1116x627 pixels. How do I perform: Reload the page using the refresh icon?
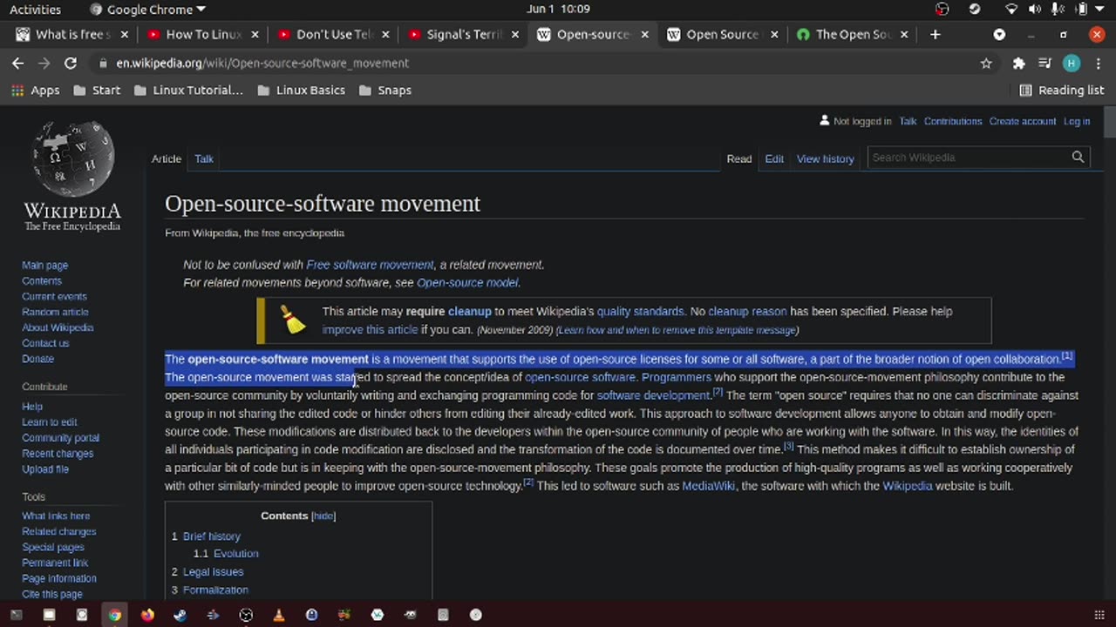[71, 64]
